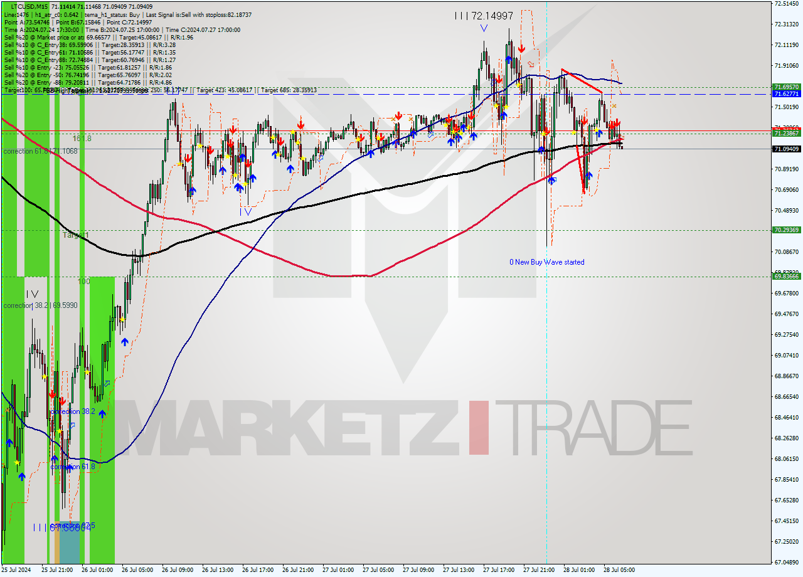803x577 pixels.
Task: Click the '26 Jul 17:00' time label
Action: 258,570
